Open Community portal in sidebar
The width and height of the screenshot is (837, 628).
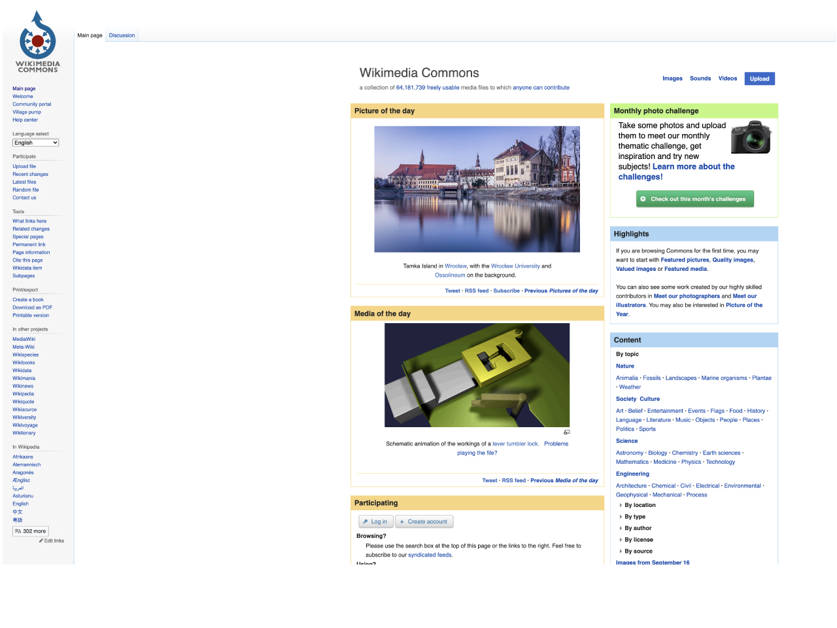coord(31,104)
